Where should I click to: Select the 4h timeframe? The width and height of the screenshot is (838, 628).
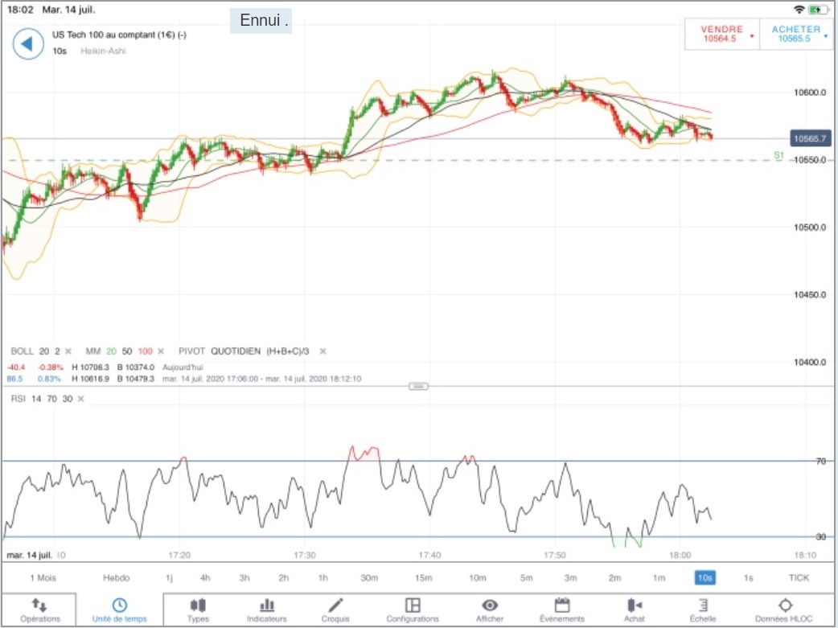(x=205, y=578)
